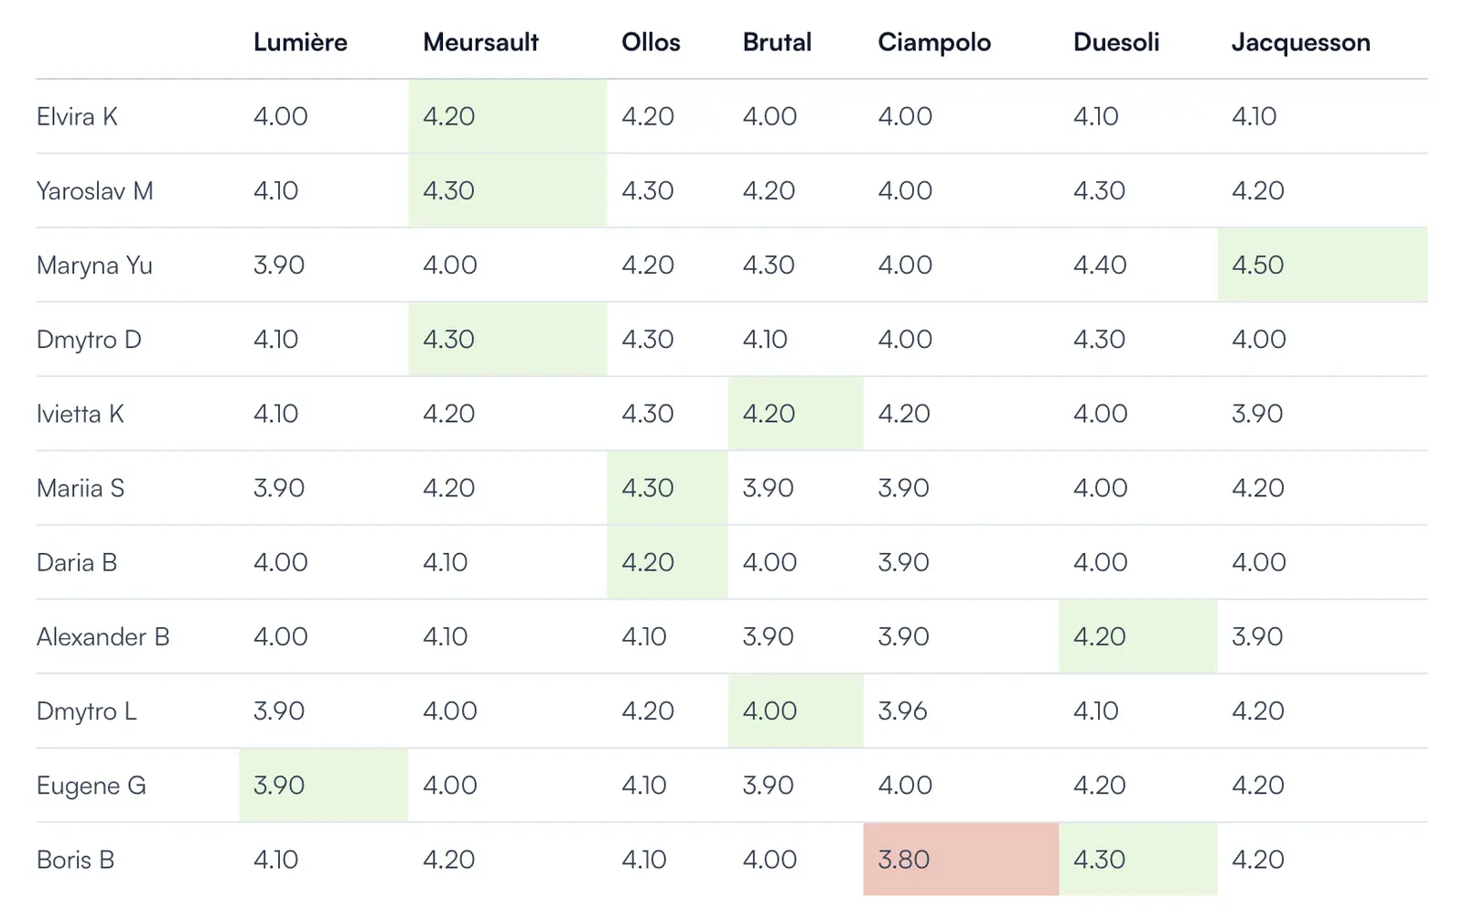This screenshot has height=910, width=1464.
Task: Click Boris B's green 4.30 Duesoli cell
Action: tap(1137, 859)
